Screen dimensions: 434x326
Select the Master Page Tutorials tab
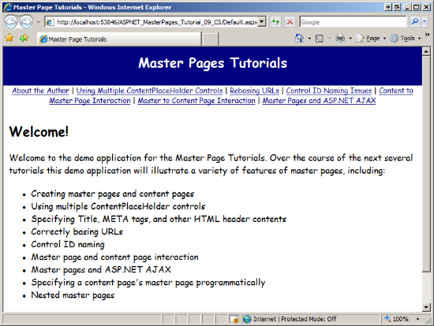(x=119, y=39)
